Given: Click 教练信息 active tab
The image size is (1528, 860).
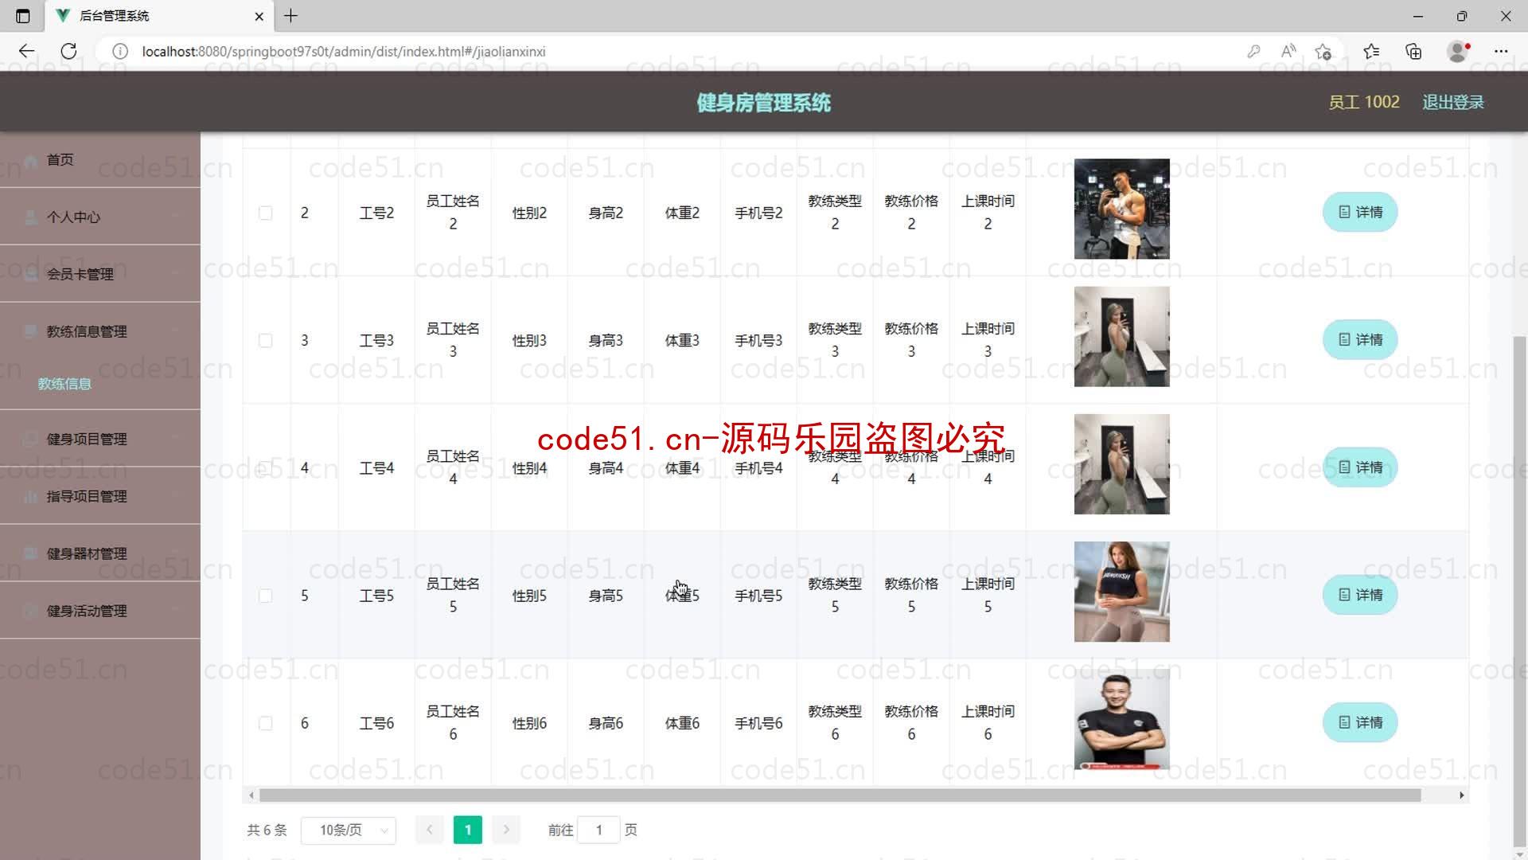Looking at the screenshot, I should (x=64, y=383).
